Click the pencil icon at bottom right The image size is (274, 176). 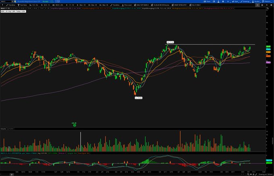pos(256,174)
